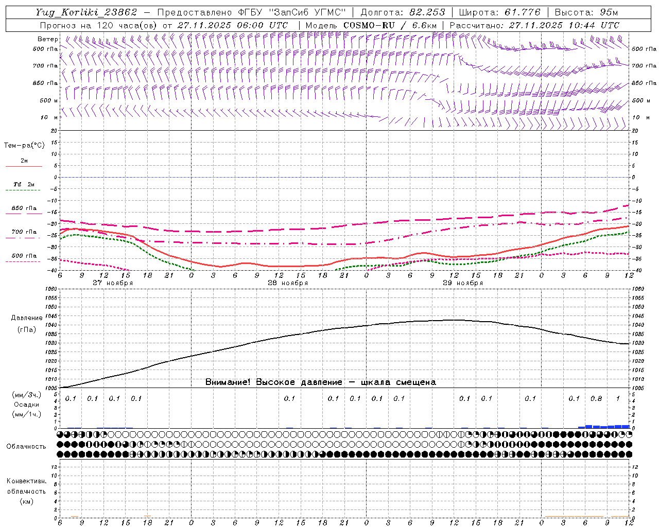The width and height of the screenshot is (659, 527).
Task: Click the Рассчитано: 27.11.2025 10:44 UTC text
Action: point(534,25)
